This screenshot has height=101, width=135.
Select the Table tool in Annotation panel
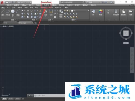[55, 17]
